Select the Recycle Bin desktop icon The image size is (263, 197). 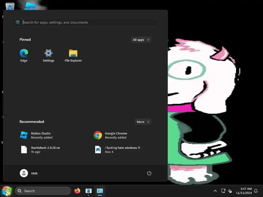[10, 6]
